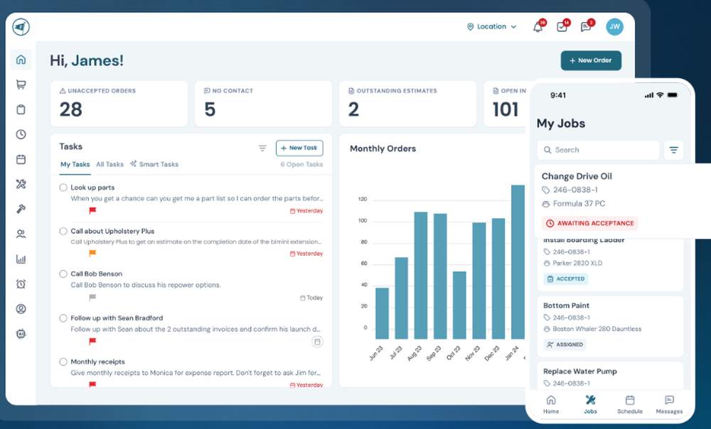711x429 pixels.
Task: Click Parker 2820 XLD boat name
Action: pyautogui.click(x=577, y=264)
